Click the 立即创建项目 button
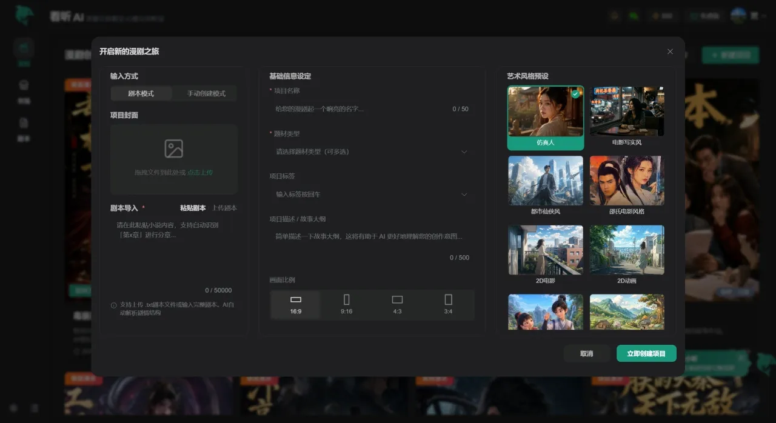This screenshot has width=776, height=423. coord(646,354)
